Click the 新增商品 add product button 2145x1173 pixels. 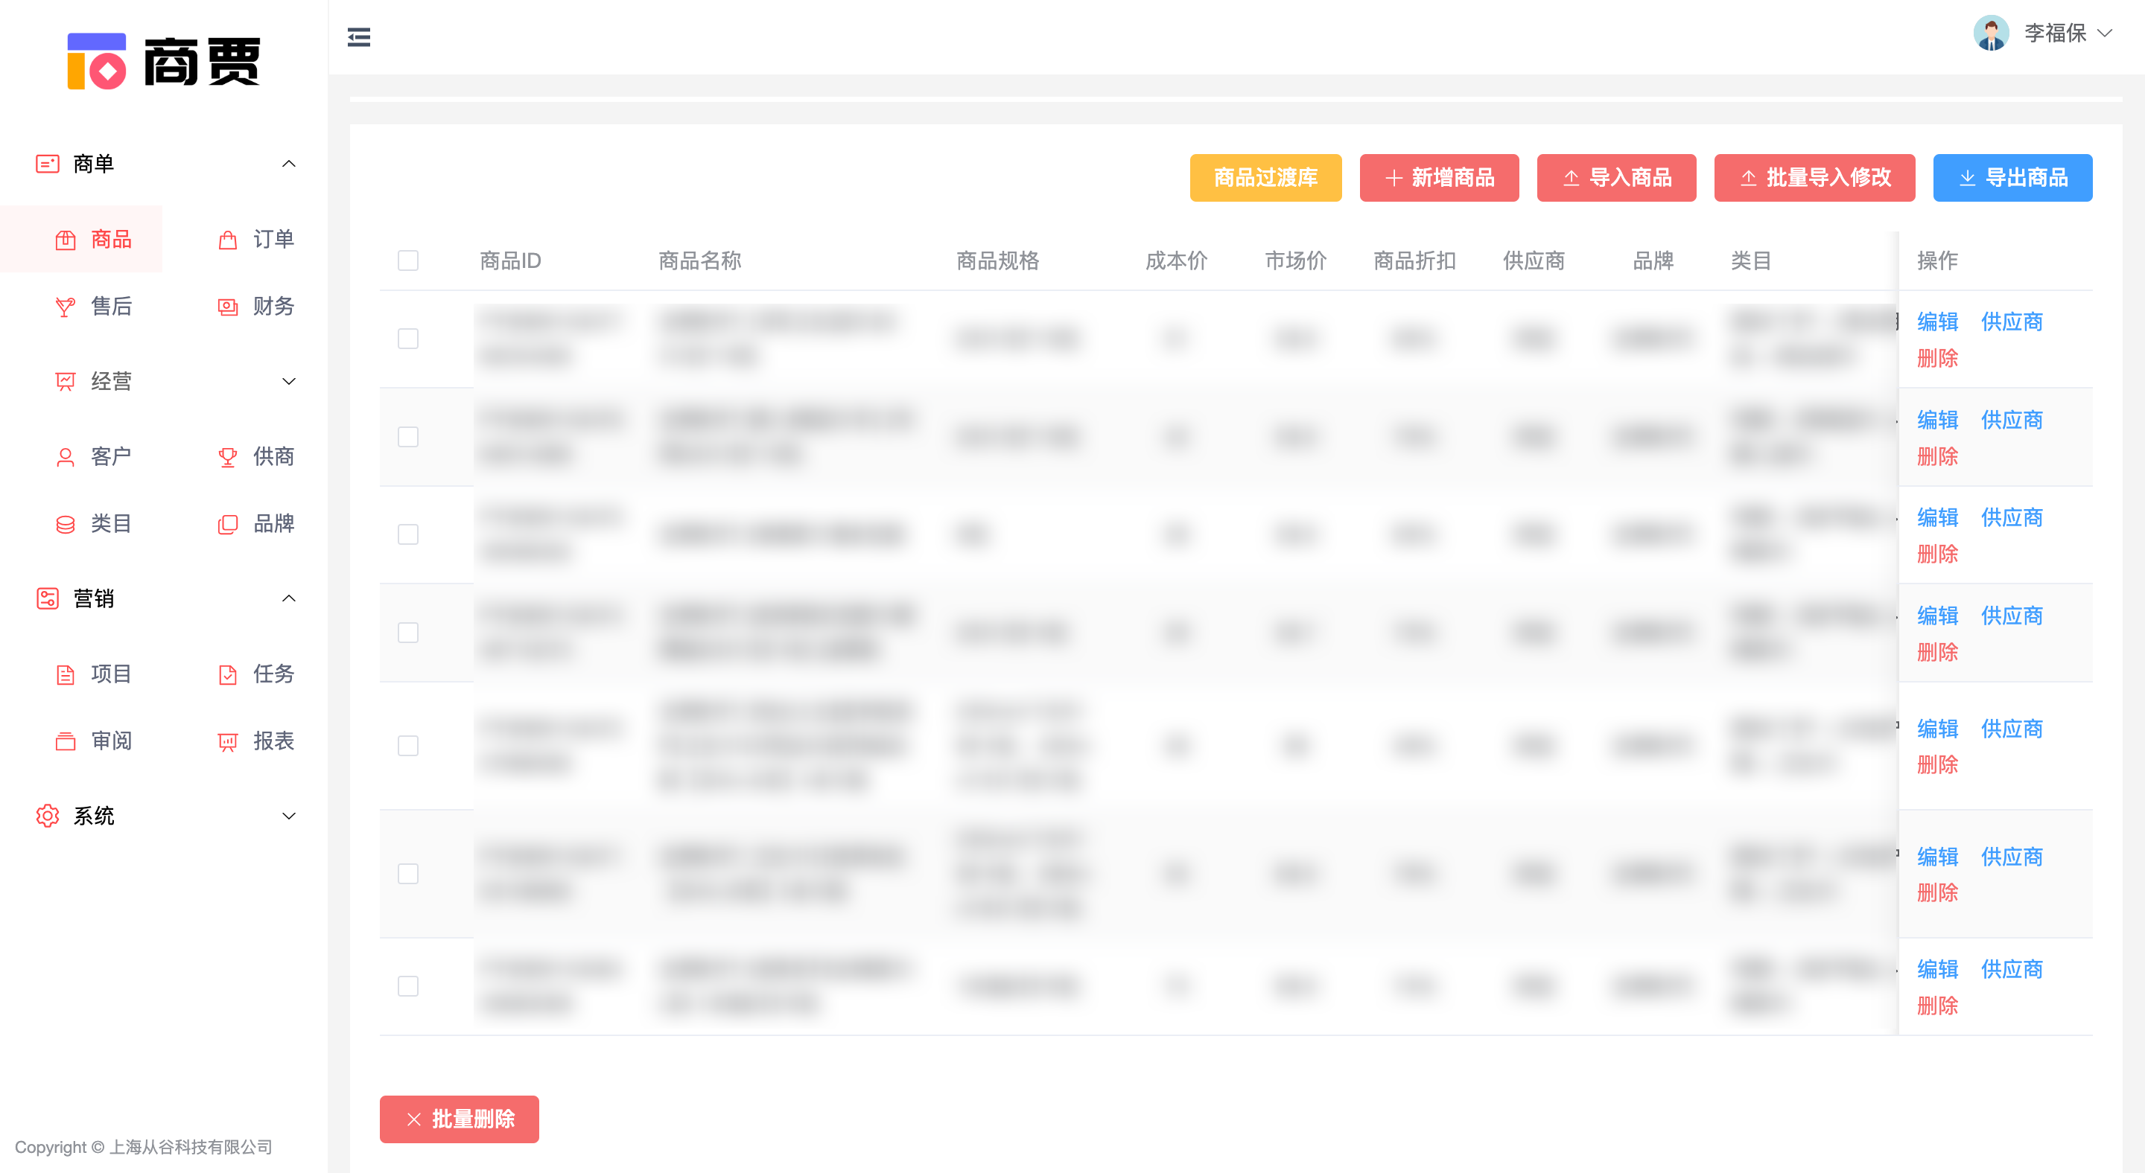(1439, 177)
